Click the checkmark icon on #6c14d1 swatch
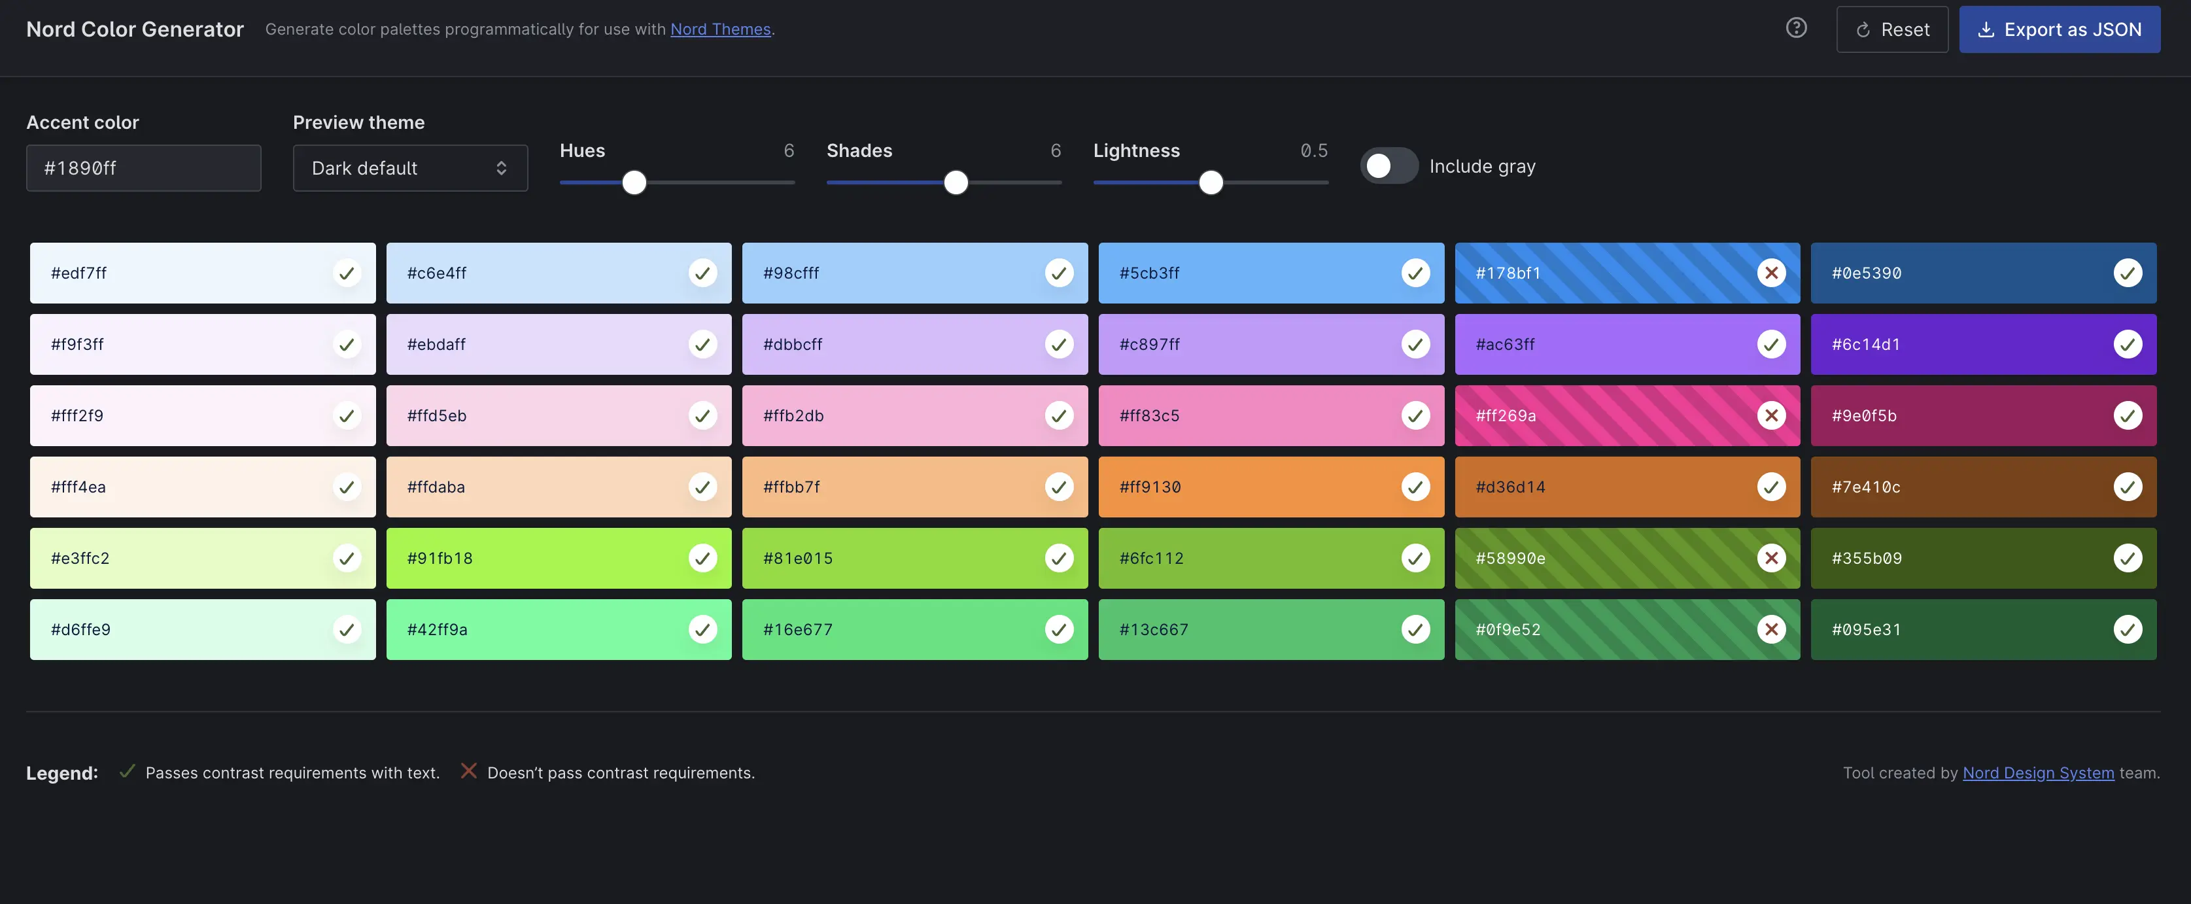2191x904 pixels. [x=2127, y=345]
